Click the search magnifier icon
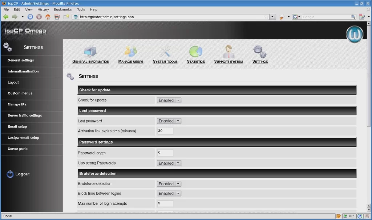This screenshot has height=220, width=372. 353,17
